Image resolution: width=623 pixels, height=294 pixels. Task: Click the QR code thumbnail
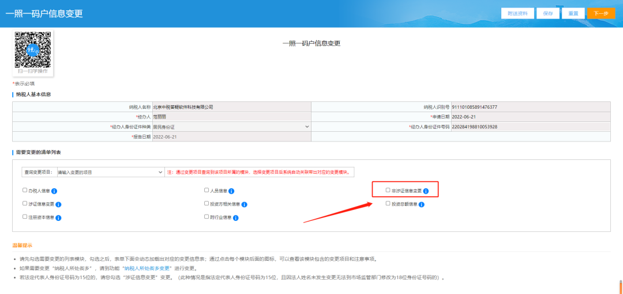click(x=33, y=51)
